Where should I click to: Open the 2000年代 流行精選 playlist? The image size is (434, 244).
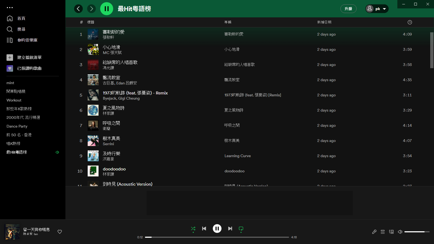pyautogui.click(x=23, y=118)
